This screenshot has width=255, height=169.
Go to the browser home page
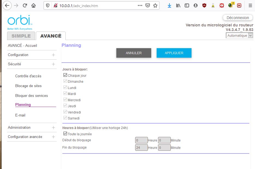pyautogui.click(x=34, y=5)
